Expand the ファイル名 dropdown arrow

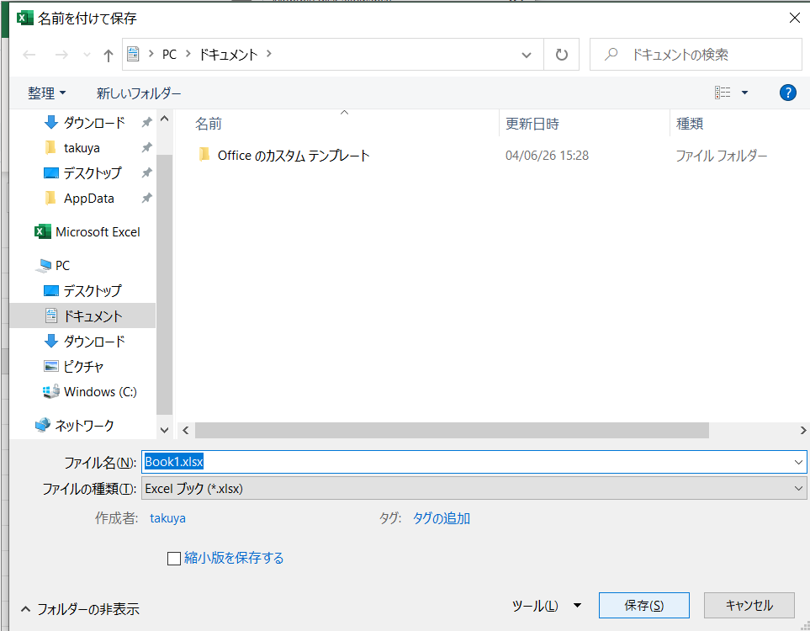798,462
